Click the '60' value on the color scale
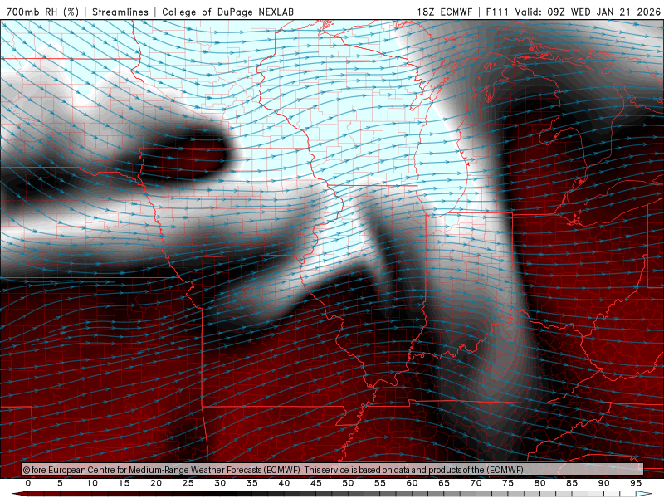Viewport: 664px width, 498px height. click(x=412, y=483)
